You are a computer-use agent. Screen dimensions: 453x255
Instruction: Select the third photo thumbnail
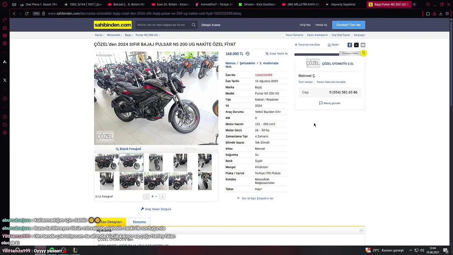pyautogui.click(x=156, y=163)
